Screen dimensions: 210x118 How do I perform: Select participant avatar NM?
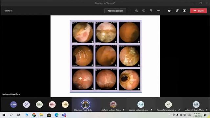[39, 105]
